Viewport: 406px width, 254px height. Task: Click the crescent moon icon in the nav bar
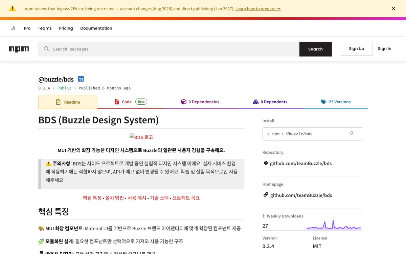13,28
